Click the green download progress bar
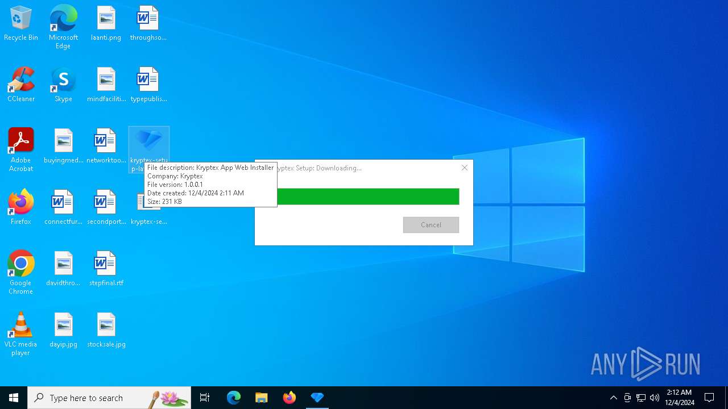728x409 pixels. (x=368, y=196)
